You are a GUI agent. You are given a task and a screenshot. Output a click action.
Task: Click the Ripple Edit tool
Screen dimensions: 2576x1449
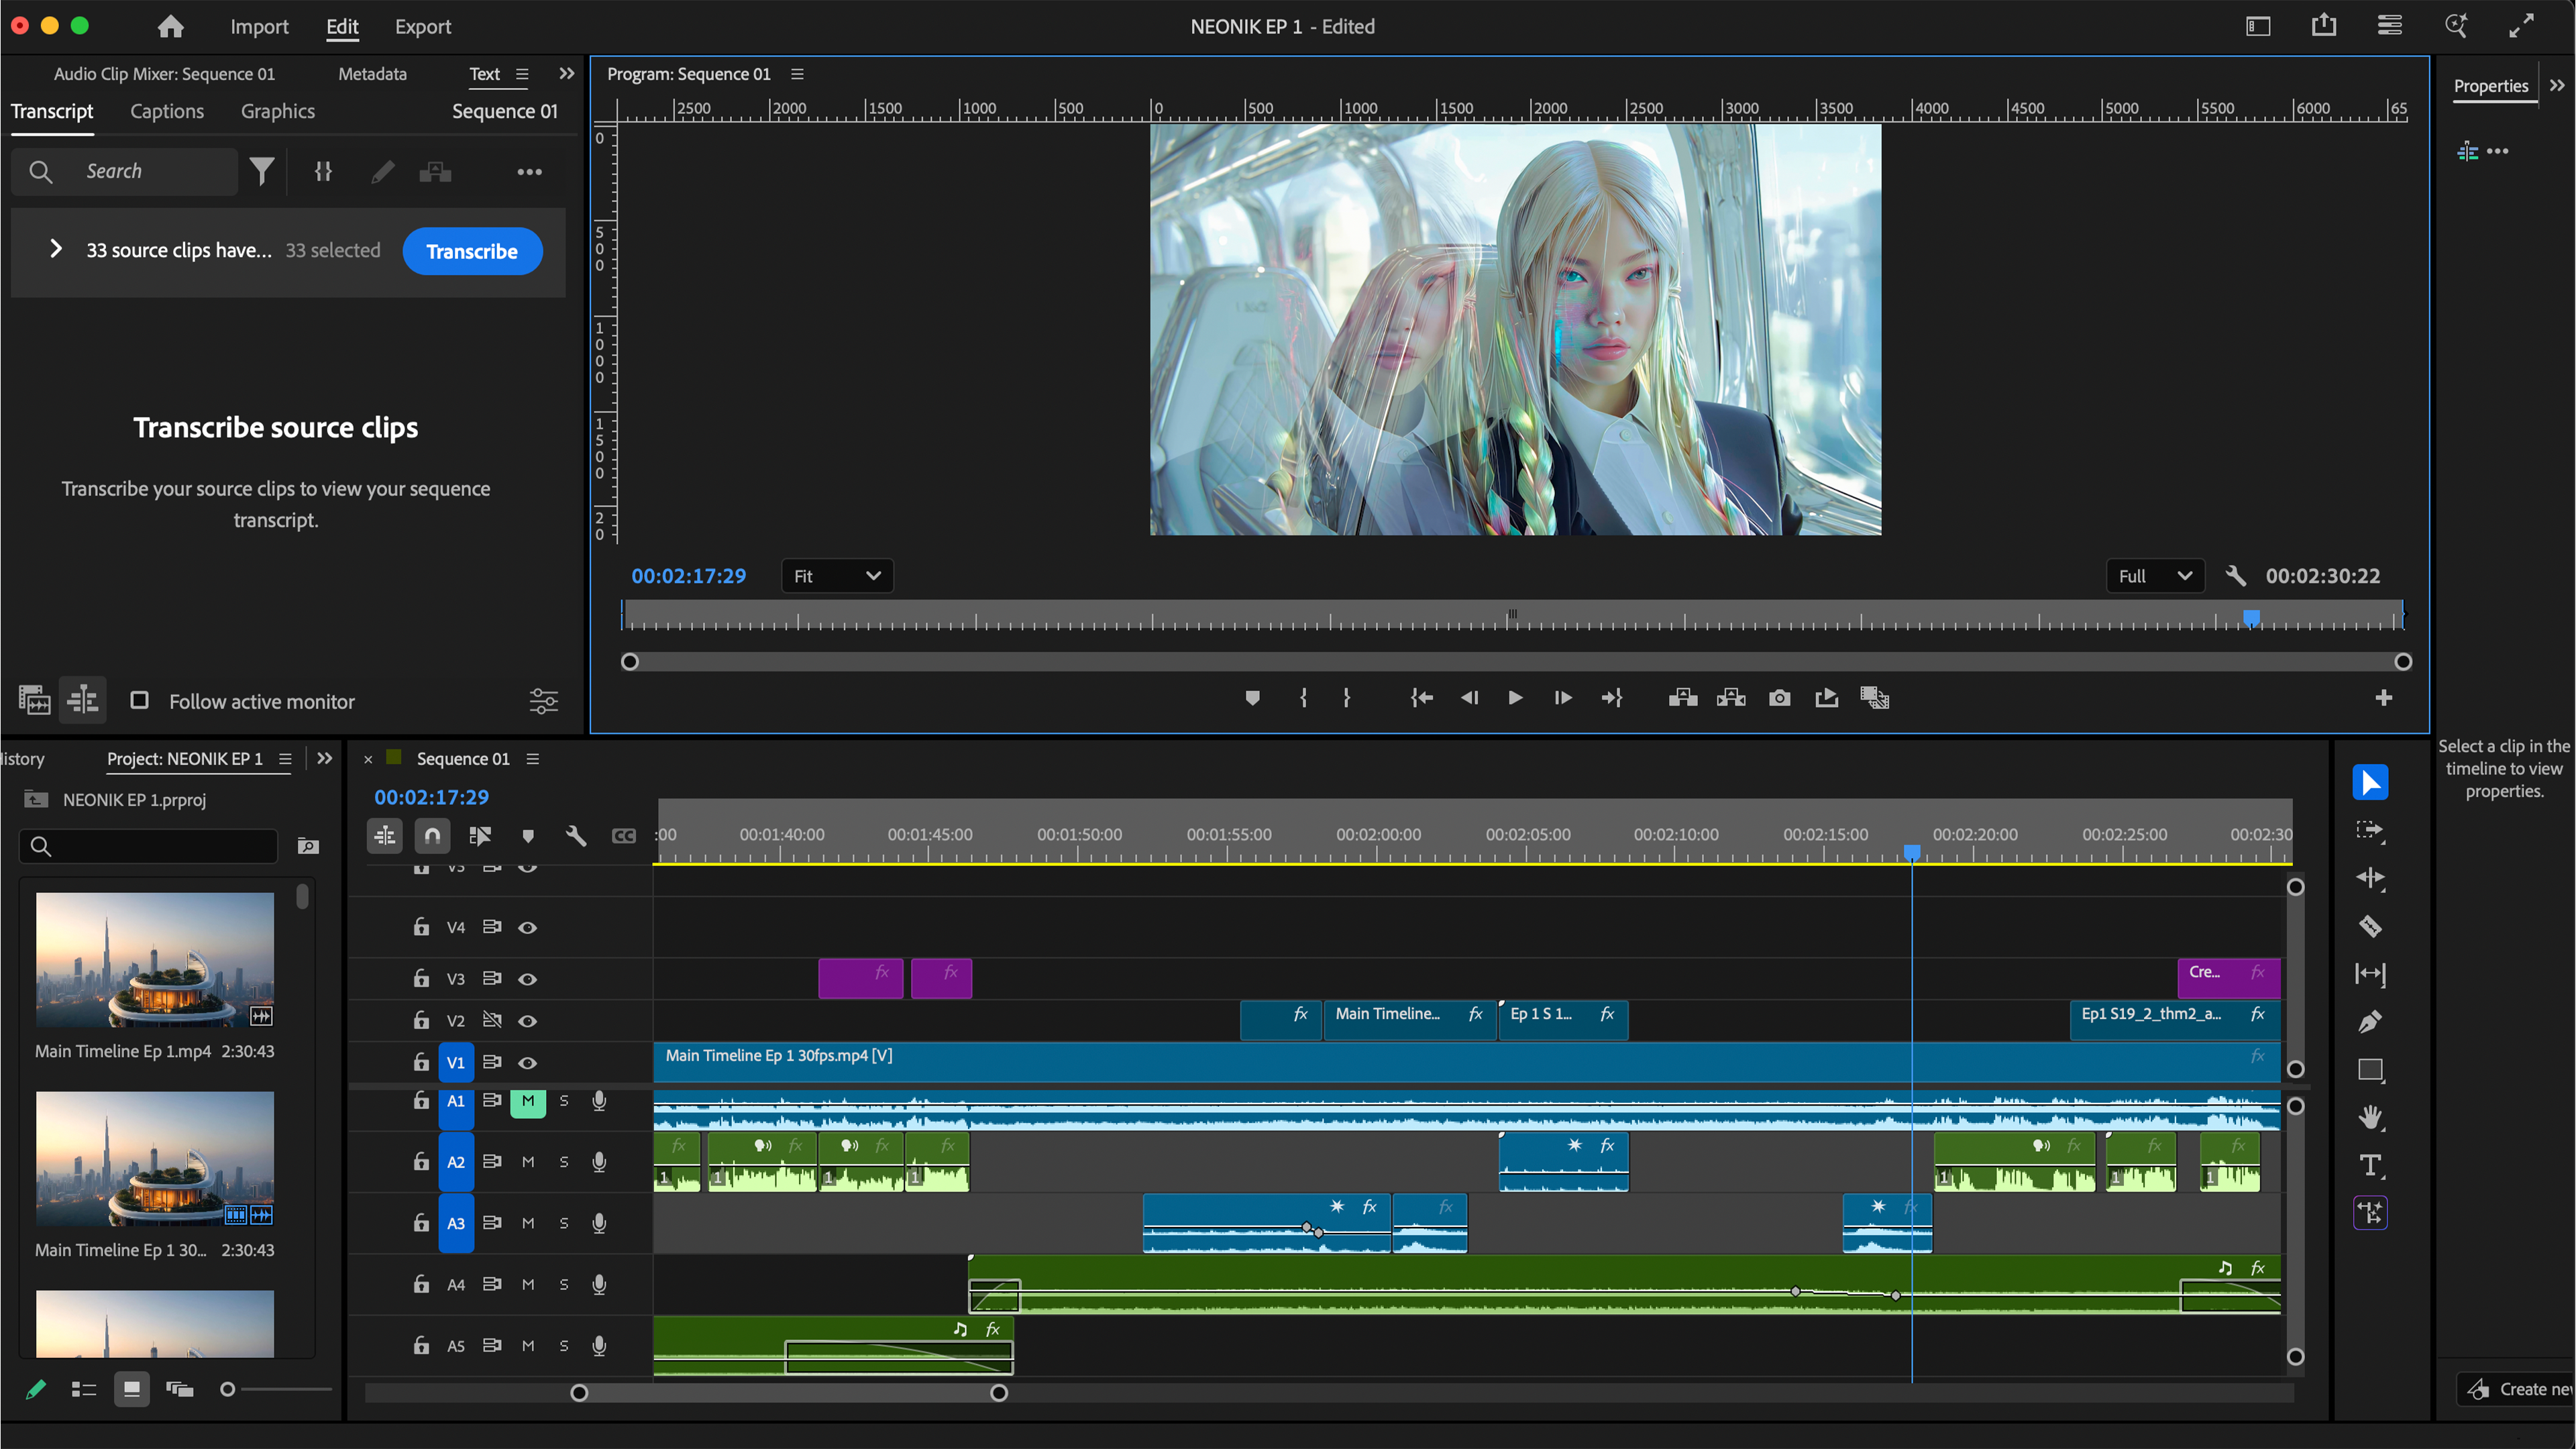[2370, 878]
